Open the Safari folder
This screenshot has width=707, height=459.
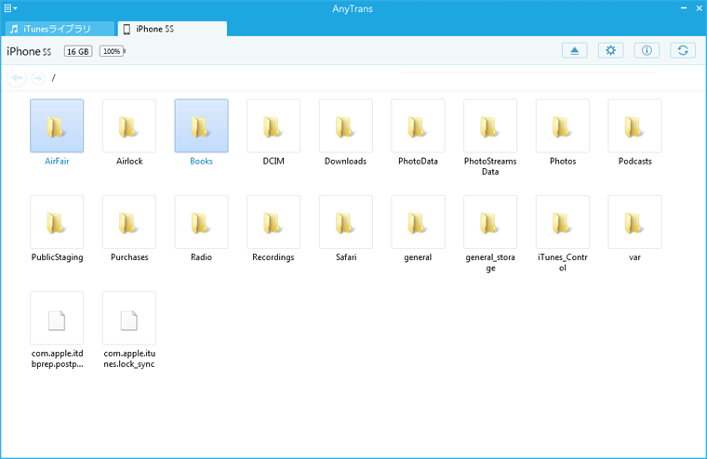346,222
